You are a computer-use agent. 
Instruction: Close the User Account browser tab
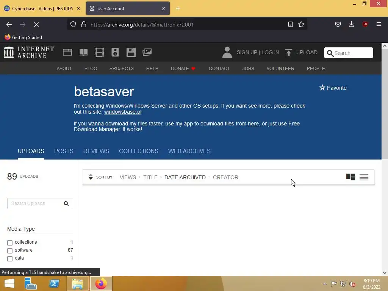point(164,8)
